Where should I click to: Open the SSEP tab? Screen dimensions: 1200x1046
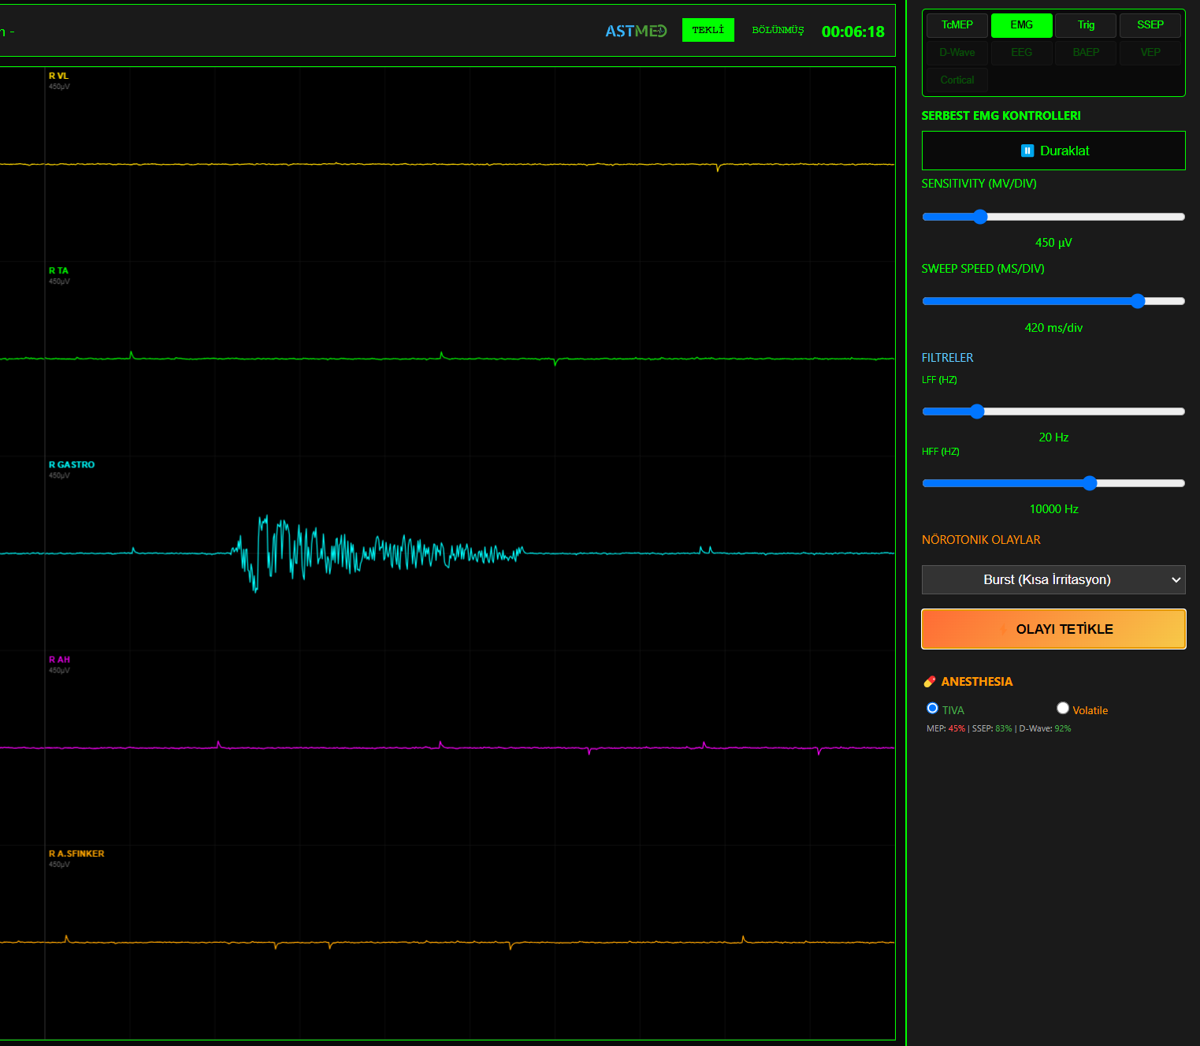tap(1150, 24)
